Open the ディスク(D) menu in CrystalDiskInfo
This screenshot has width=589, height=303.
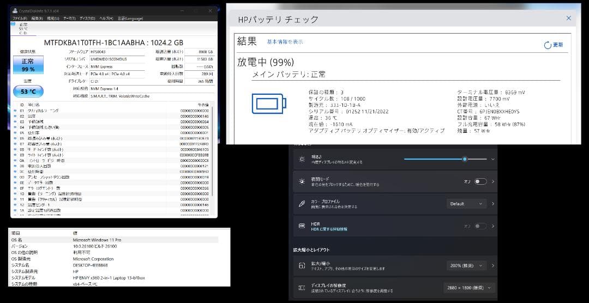[x=87, y=19]
